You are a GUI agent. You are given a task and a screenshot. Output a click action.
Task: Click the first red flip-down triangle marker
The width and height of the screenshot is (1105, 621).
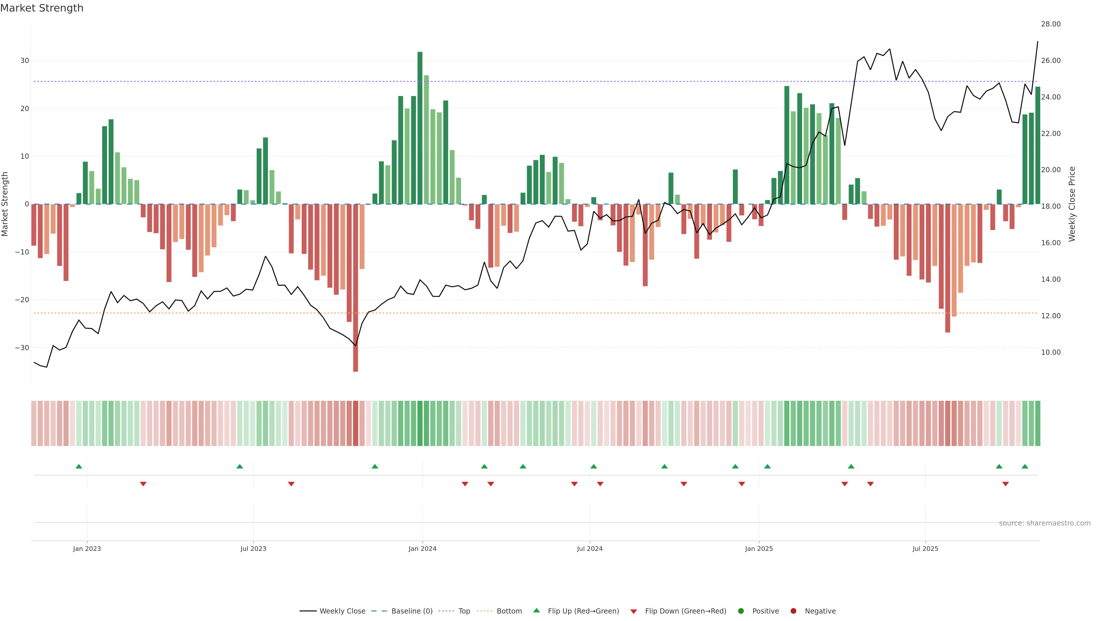point(143,484)
